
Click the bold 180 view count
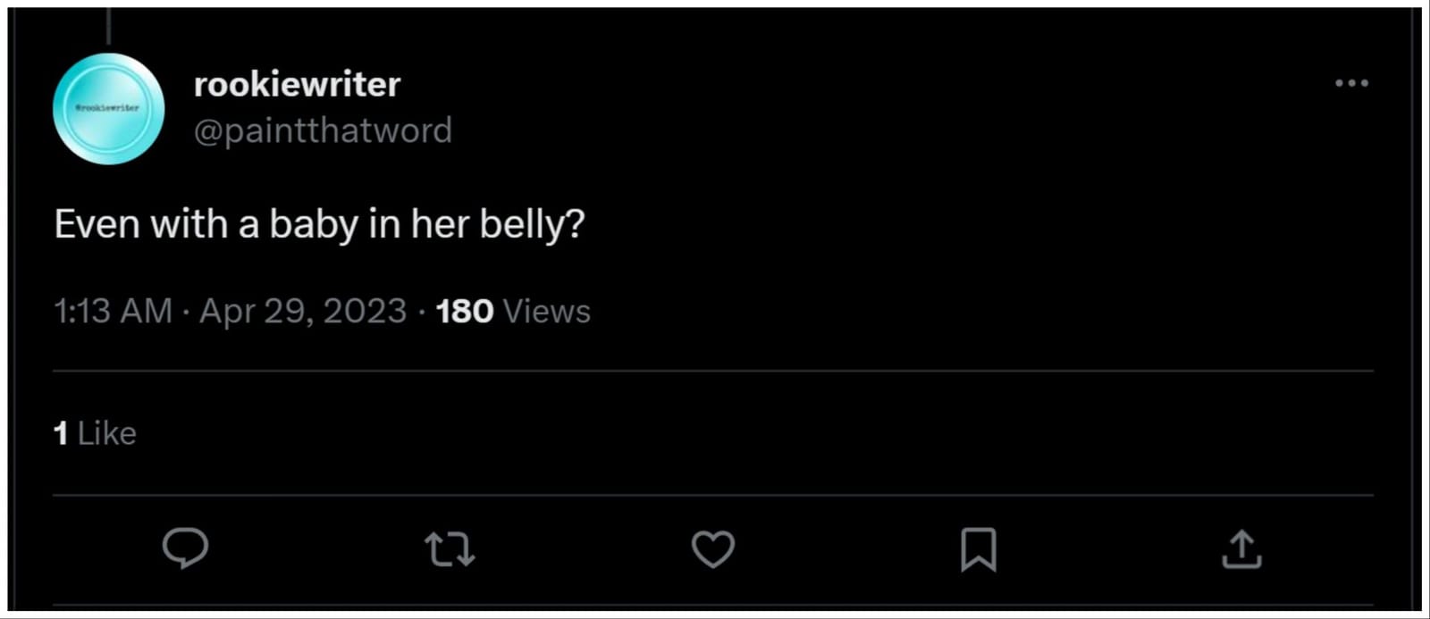pyautogui.click(x=465, y=311)
